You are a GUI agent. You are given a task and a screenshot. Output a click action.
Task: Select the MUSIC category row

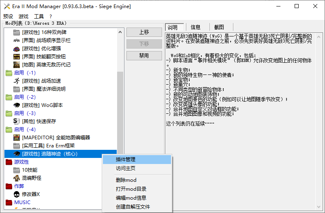coord(22,202)
